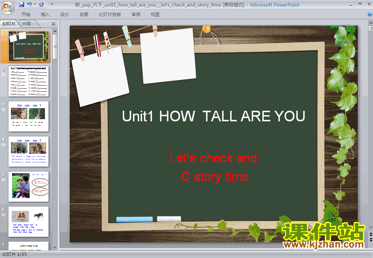Click main editor scroll down arrow
The height and width of the screenshot is (258, 373).
pos(370,228)
